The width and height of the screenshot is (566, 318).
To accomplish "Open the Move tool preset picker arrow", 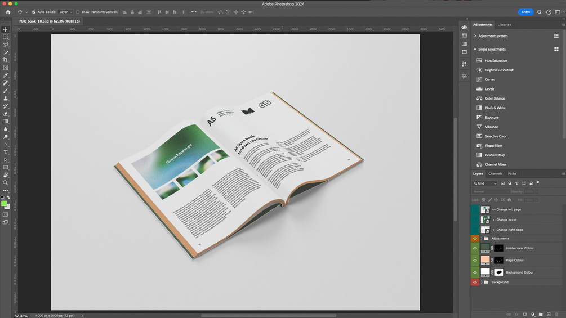I will (x=26, y=12).
